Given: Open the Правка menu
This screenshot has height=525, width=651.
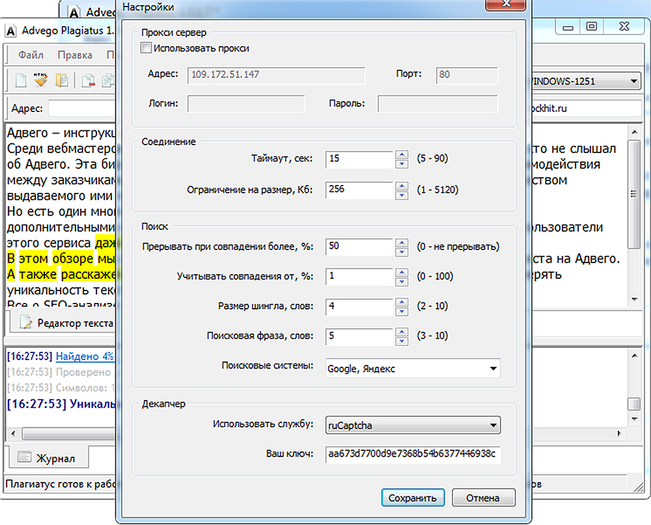Looking at the screenshot, I should pyautogui.click(x=75, y=55).
